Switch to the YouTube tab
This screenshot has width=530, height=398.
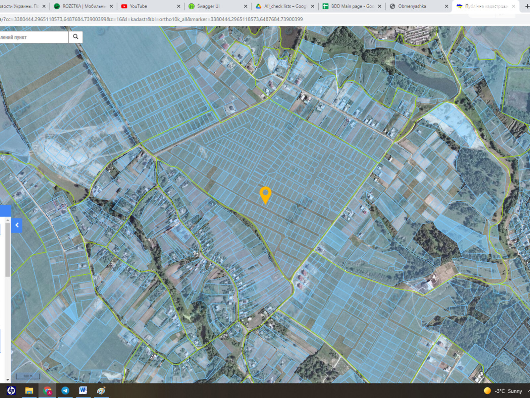click(149, 6)
